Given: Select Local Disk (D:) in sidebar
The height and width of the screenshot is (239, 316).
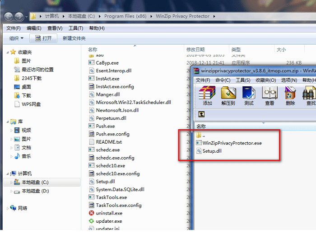Looking at the screenshot, I should click(x=31, y=191).
